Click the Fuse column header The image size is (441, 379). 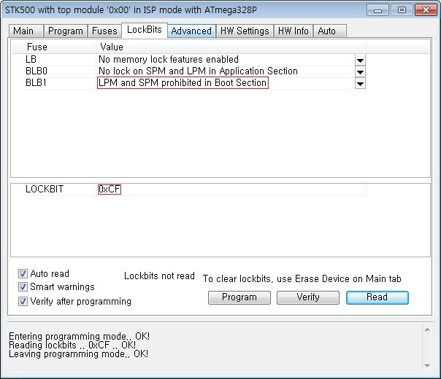[54, 47]
